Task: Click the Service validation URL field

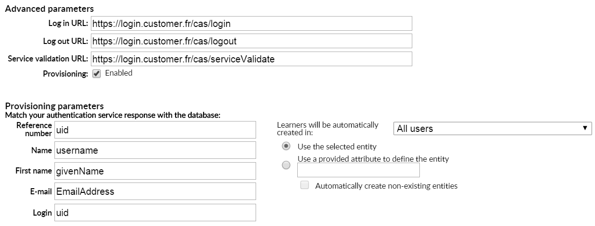Action: pos(251,59)
